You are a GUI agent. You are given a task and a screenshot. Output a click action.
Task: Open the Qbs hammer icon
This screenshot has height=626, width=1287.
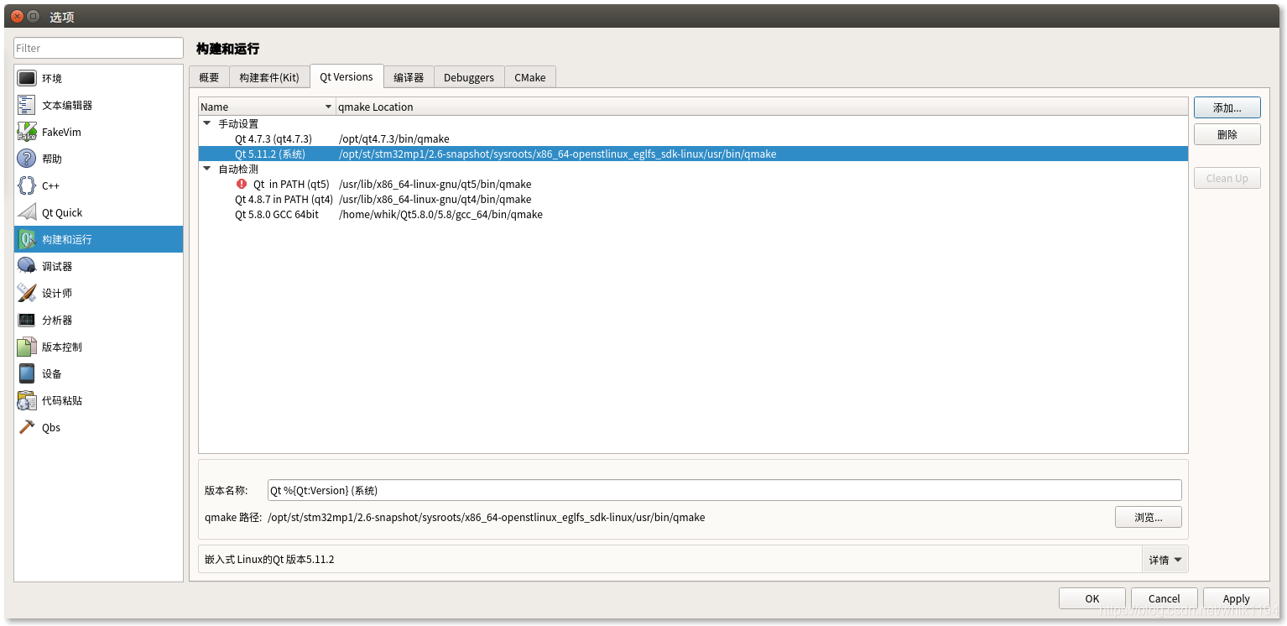click(x=27, y=427)
